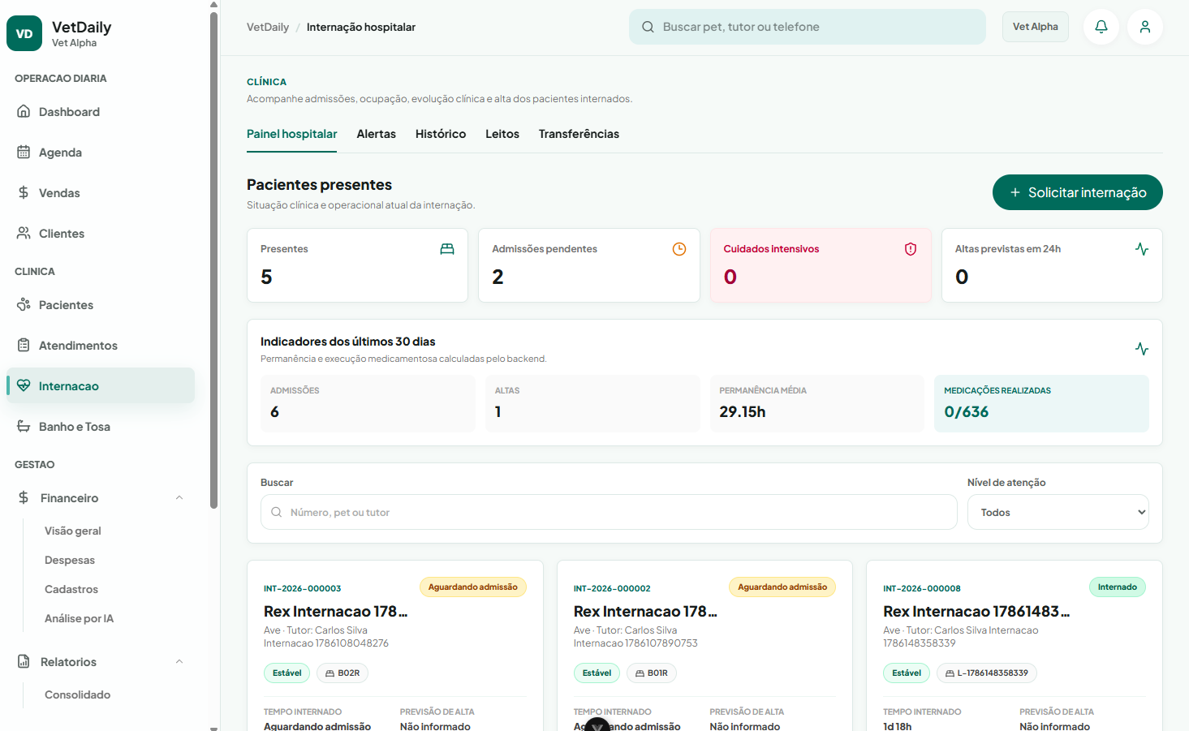Click the Banho e Tosa icon
Image resolution: width=1189 pixels, height=731 pixels.
click(24, 426)
